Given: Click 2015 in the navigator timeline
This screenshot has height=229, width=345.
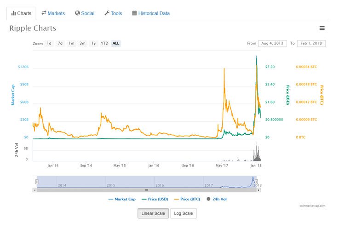Looking at the screenshot, I should tap(111, 185).
